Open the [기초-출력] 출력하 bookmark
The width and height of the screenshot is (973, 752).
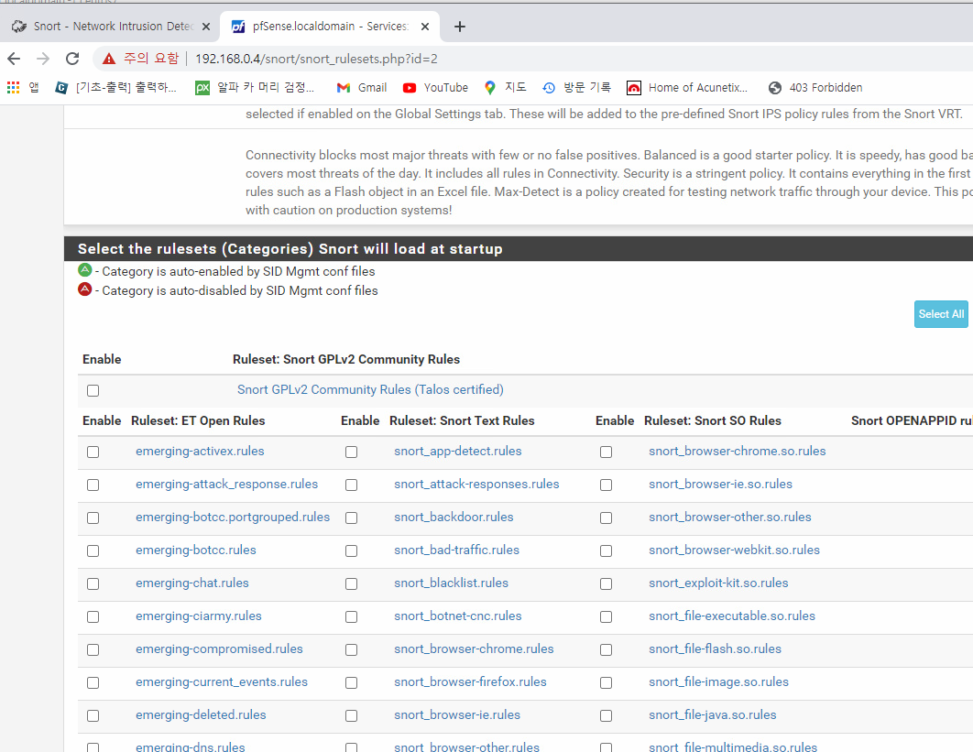116,88
